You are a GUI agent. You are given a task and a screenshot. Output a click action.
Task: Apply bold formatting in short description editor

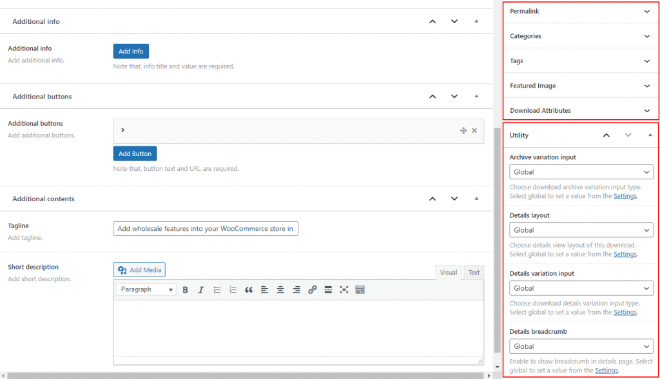[x=185, y=289]
